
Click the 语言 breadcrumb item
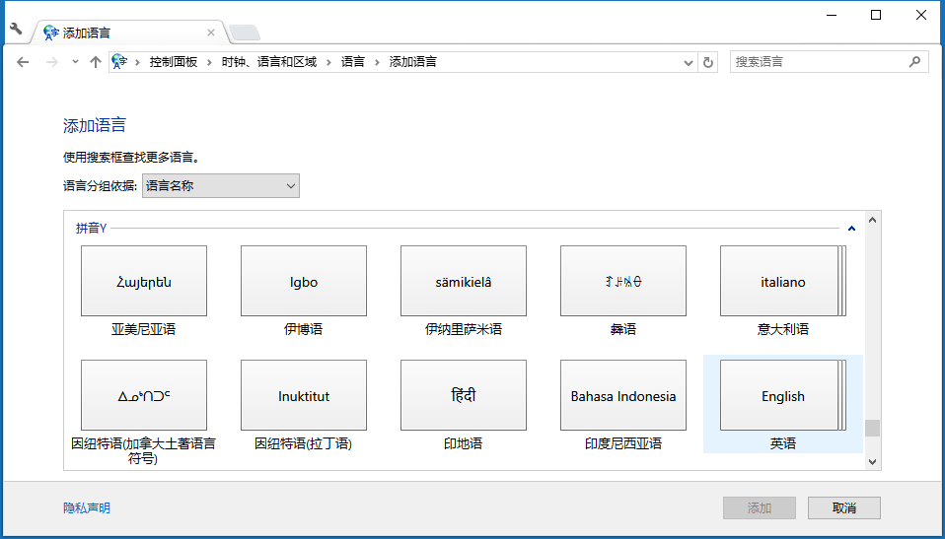pyautogui.click(x=352, y=61)
